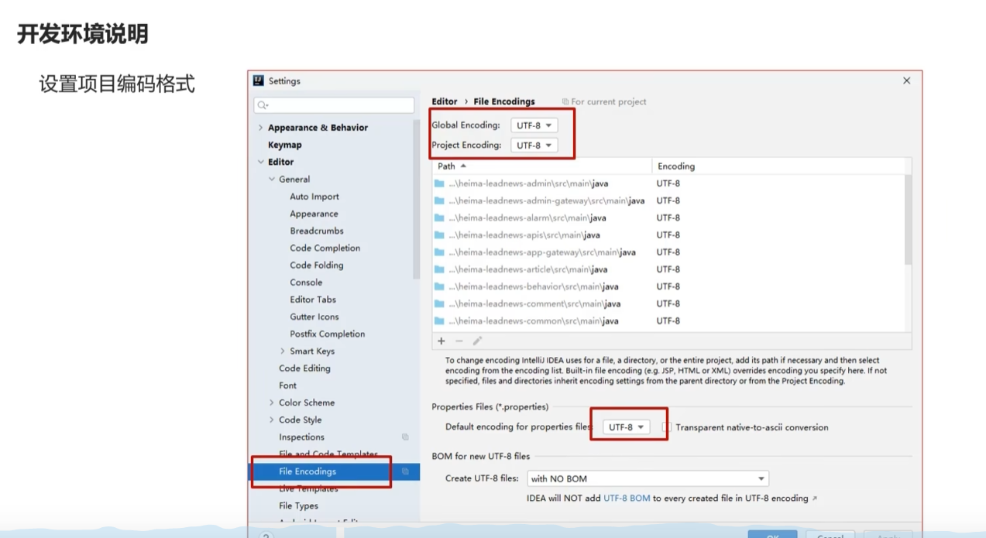Select Auto Import under General

pyautogui.click(x=314, y=197)
